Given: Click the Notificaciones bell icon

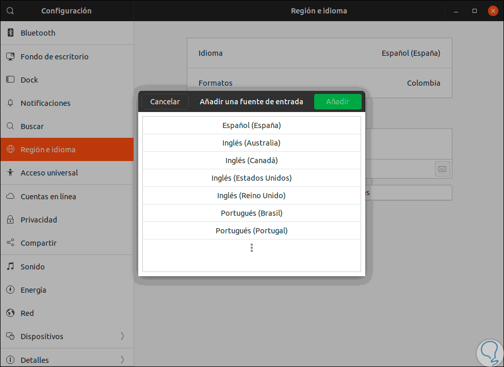Looking at the screenshot, I should (10, 103).
